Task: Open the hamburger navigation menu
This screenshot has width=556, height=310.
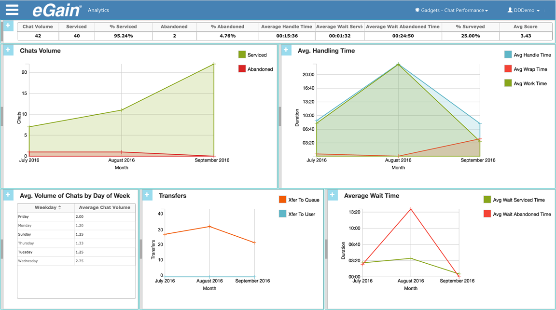Action: pos(12,10)
